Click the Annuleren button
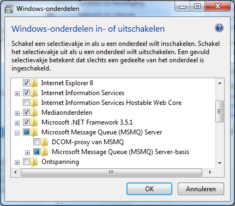Image resolution: width=235 pixels, height=206 pixels. pyautogui.click(x=201, y=189)
